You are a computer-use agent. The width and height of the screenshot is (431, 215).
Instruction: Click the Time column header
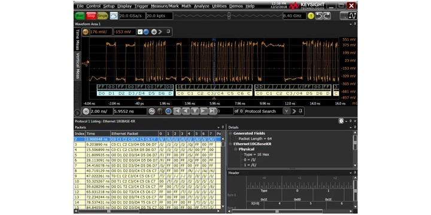(98, 134)
